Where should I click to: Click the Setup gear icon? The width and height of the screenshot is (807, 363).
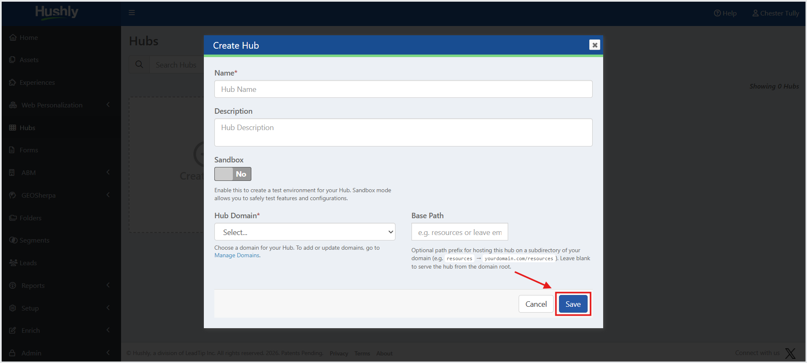click(13, 308)
